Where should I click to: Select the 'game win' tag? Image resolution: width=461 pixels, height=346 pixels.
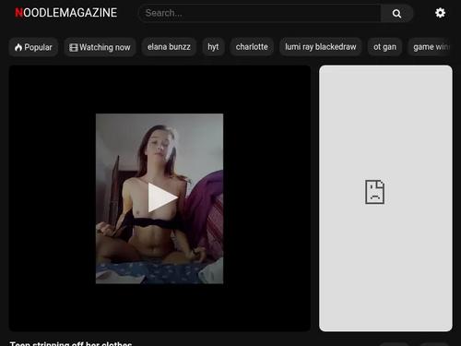[x=430, y=47]
